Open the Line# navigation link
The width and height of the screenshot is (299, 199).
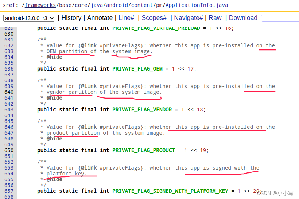(x=126, y=18)
